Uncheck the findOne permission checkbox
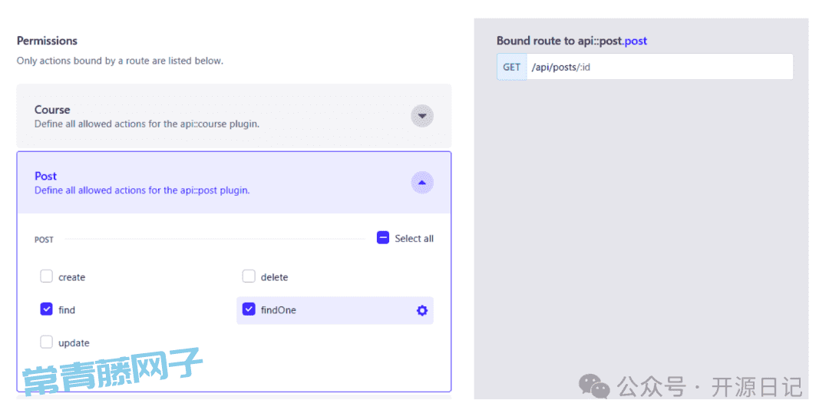Viewport: 829px width, 420px height. [x=249, y=309]
